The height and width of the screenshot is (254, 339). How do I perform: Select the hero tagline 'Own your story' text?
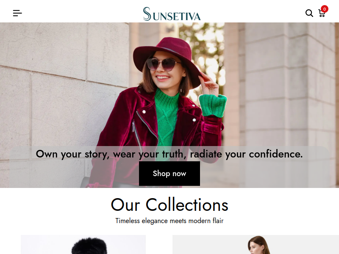tap(72, 155)
